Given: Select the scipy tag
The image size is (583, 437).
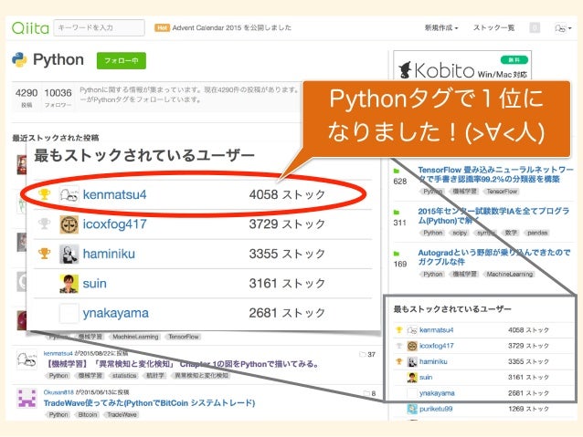Looking at the screenshot, I should 460,233.
